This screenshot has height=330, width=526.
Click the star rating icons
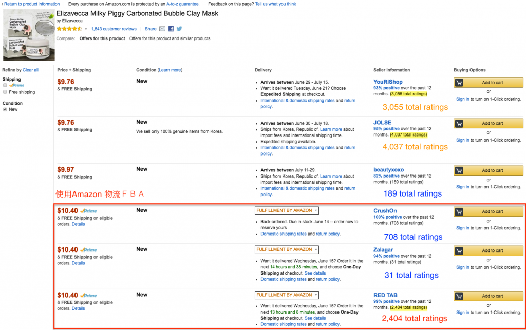pos(69,29)
